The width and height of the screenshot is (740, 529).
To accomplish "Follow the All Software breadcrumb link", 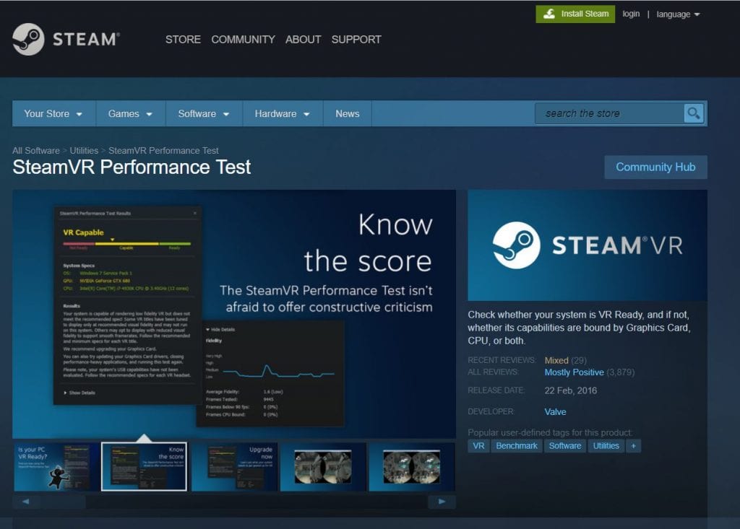I will [x=36, y=150].
